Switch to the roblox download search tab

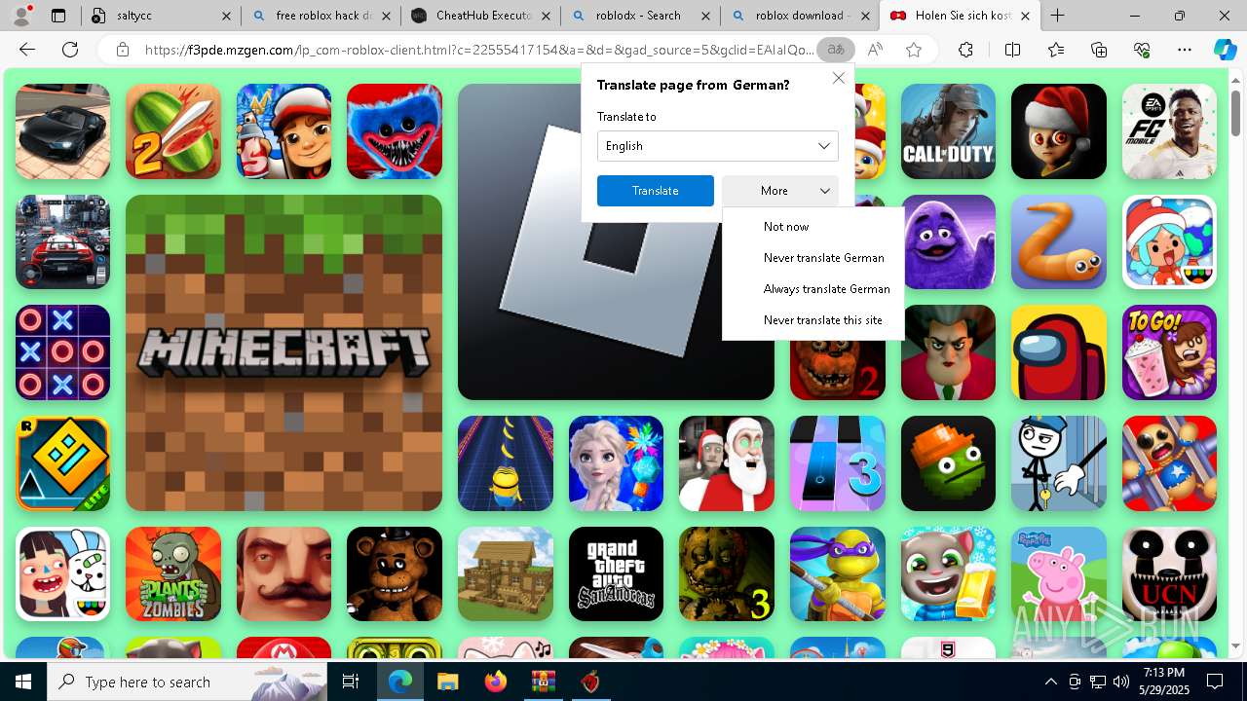pos(801,16)
